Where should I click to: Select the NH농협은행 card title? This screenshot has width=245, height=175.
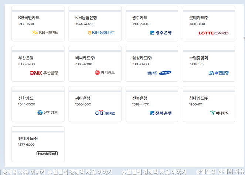[86, 18]
